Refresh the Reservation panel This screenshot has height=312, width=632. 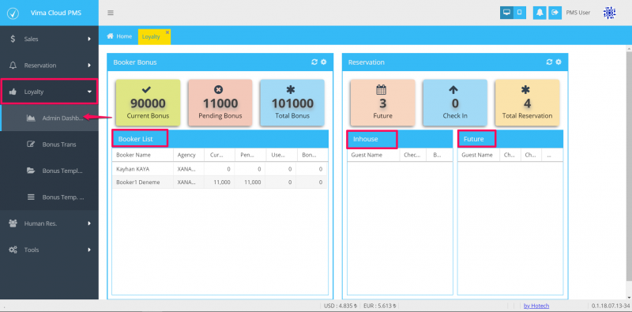tap(549, 62)
